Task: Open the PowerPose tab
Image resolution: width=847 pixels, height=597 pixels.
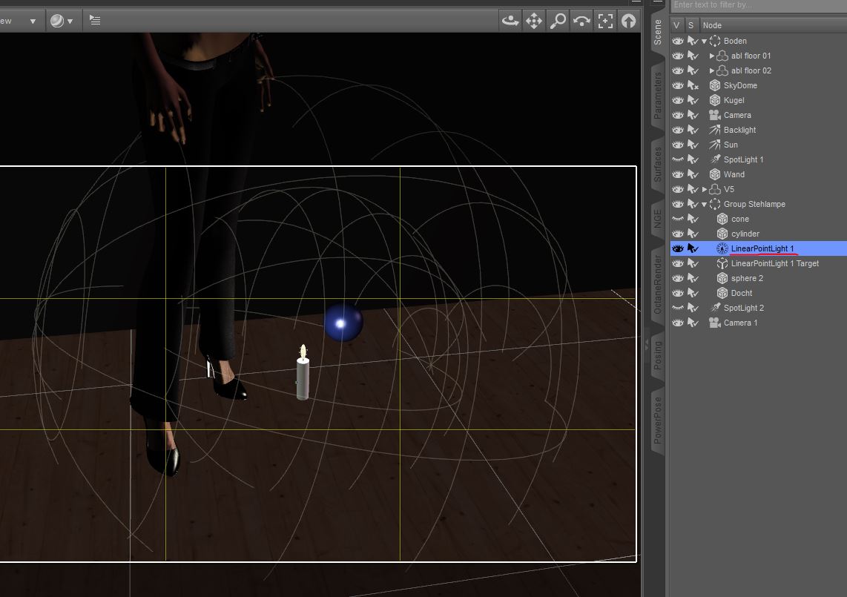Action: (657, 420)
